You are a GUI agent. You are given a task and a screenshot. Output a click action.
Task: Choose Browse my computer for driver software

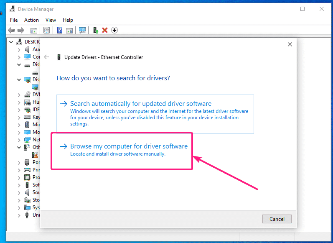[x=122, y=151]
